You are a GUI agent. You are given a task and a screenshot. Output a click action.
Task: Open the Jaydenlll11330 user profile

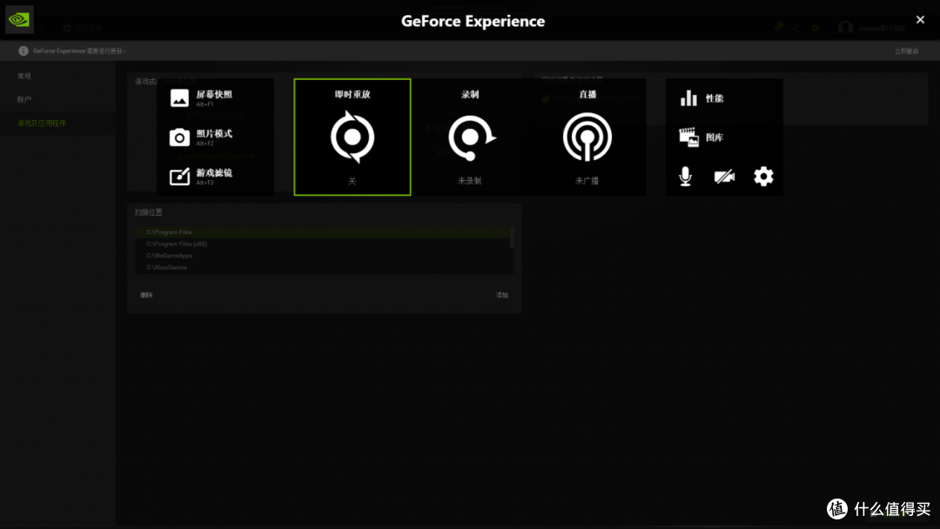pyautogui.click(x=870, y=28)
